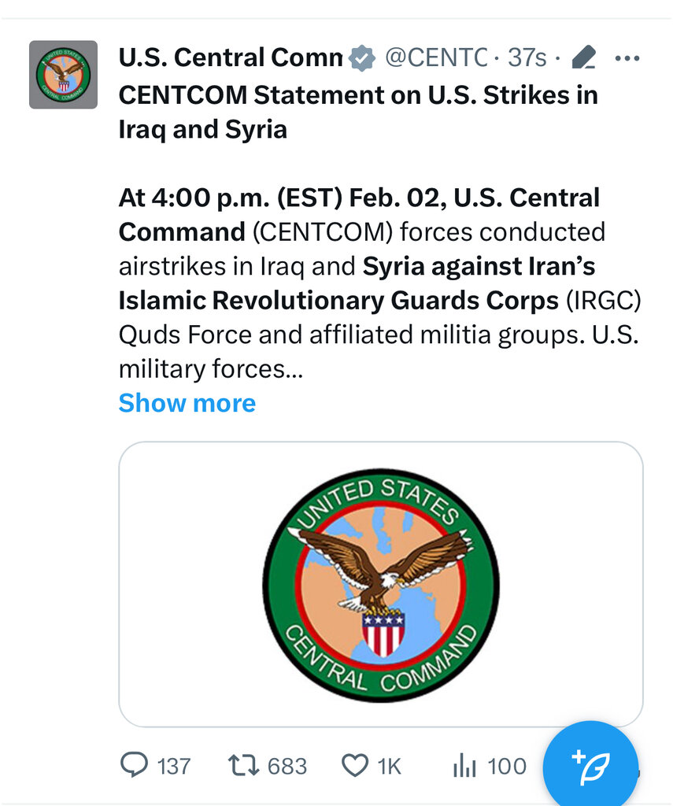Click the blue verified badge
This screenshot has height=806, width=673.
tap(362, 58)
